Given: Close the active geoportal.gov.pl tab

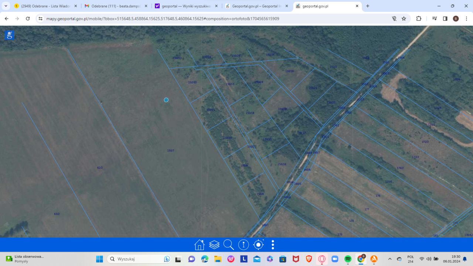Looking at the screenshot, I should (357, 6).
